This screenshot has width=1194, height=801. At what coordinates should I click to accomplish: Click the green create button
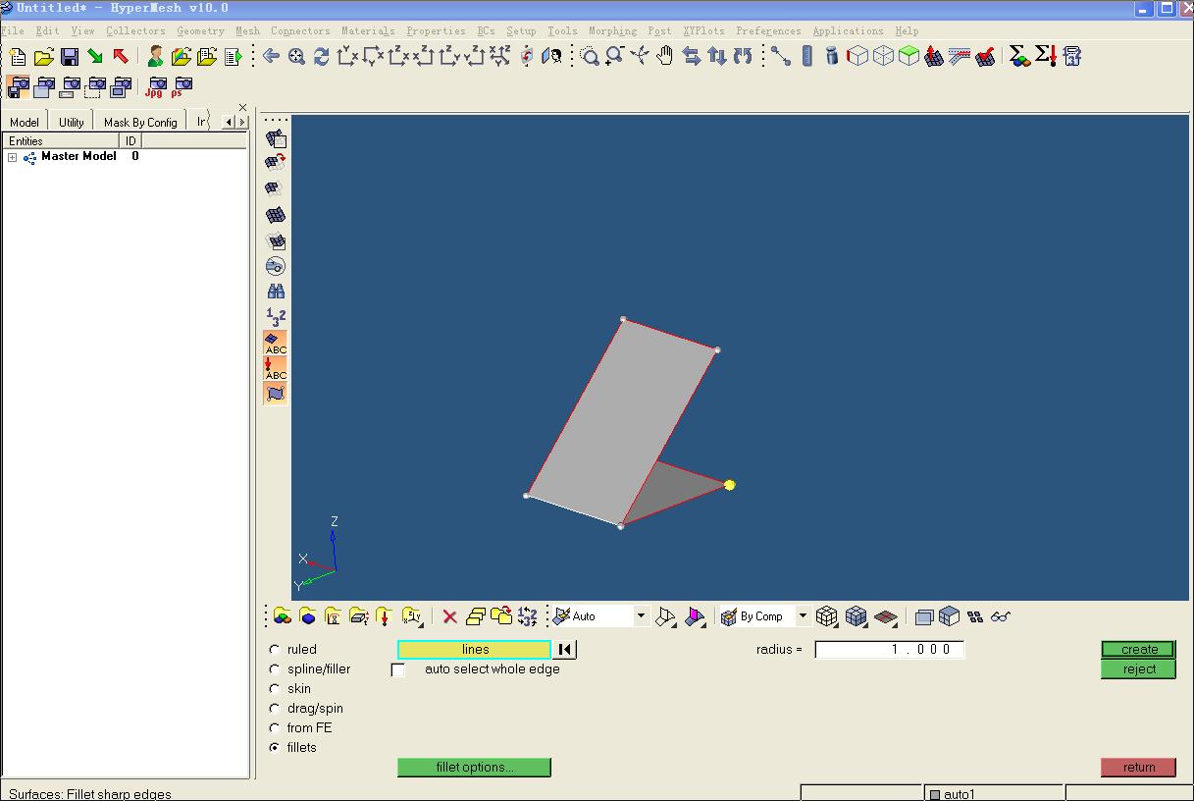point(1138,649)
